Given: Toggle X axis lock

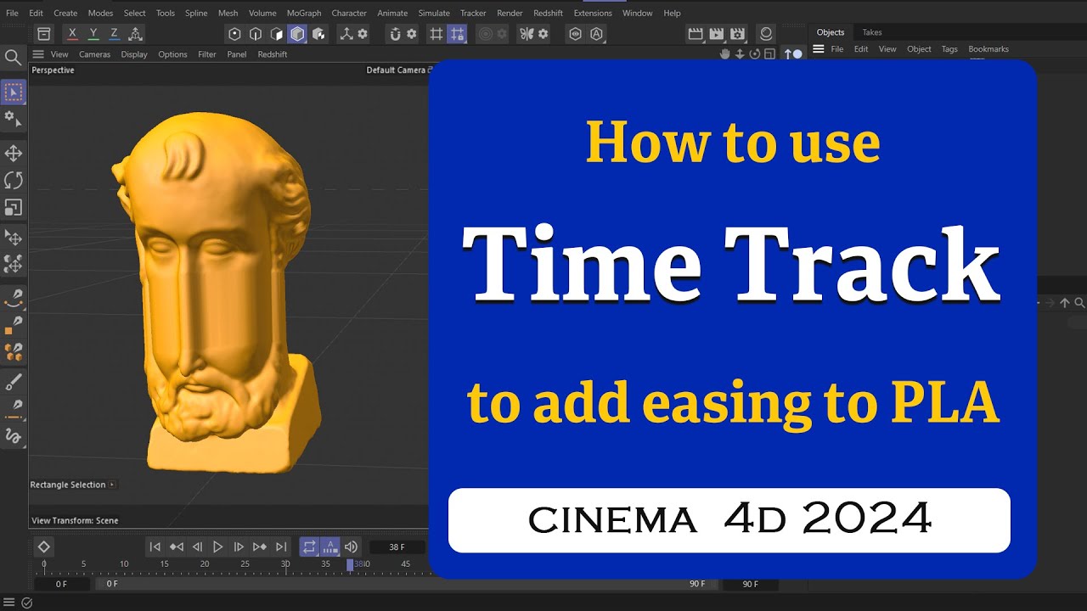Looking at the screenshot, I should coord(72,34).
